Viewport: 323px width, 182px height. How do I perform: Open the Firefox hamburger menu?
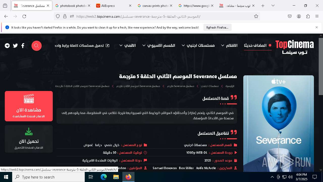317,16
